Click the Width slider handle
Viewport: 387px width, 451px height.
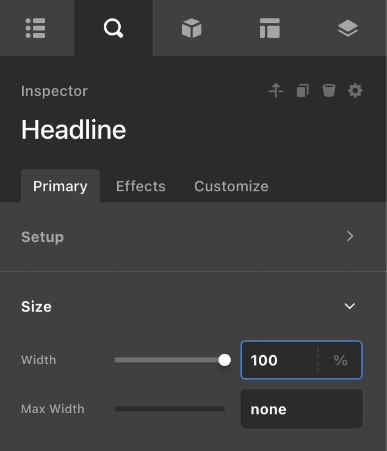pyautogui.click(x=225, y=360)
